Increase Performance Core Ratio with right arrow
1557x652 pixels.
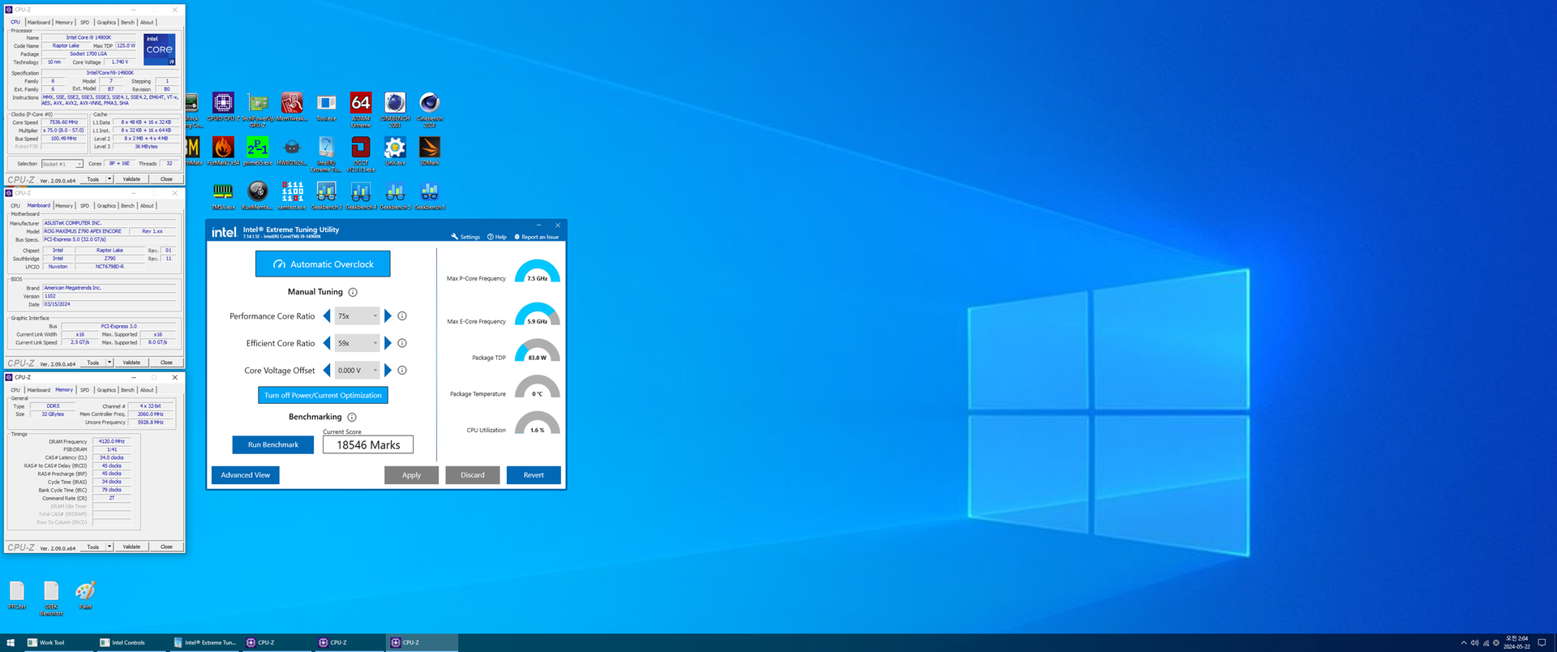click(388, 316)
